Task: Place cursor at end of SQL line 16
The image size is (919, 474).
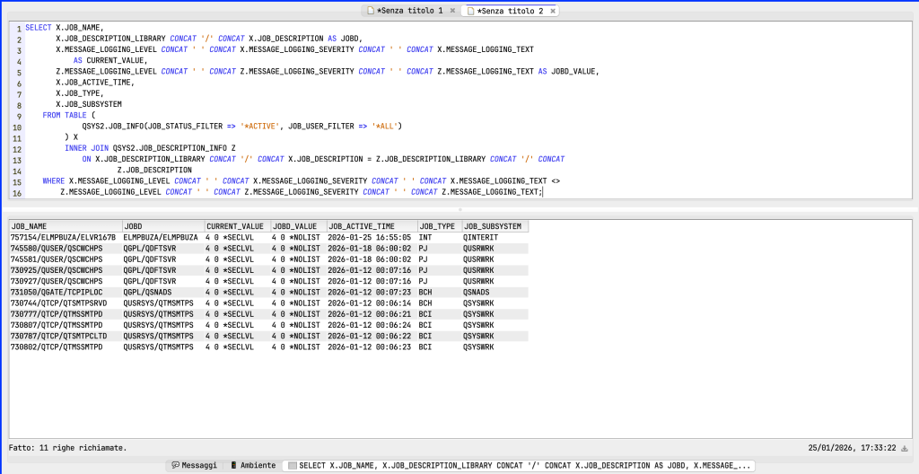Action: pos(543,192)
